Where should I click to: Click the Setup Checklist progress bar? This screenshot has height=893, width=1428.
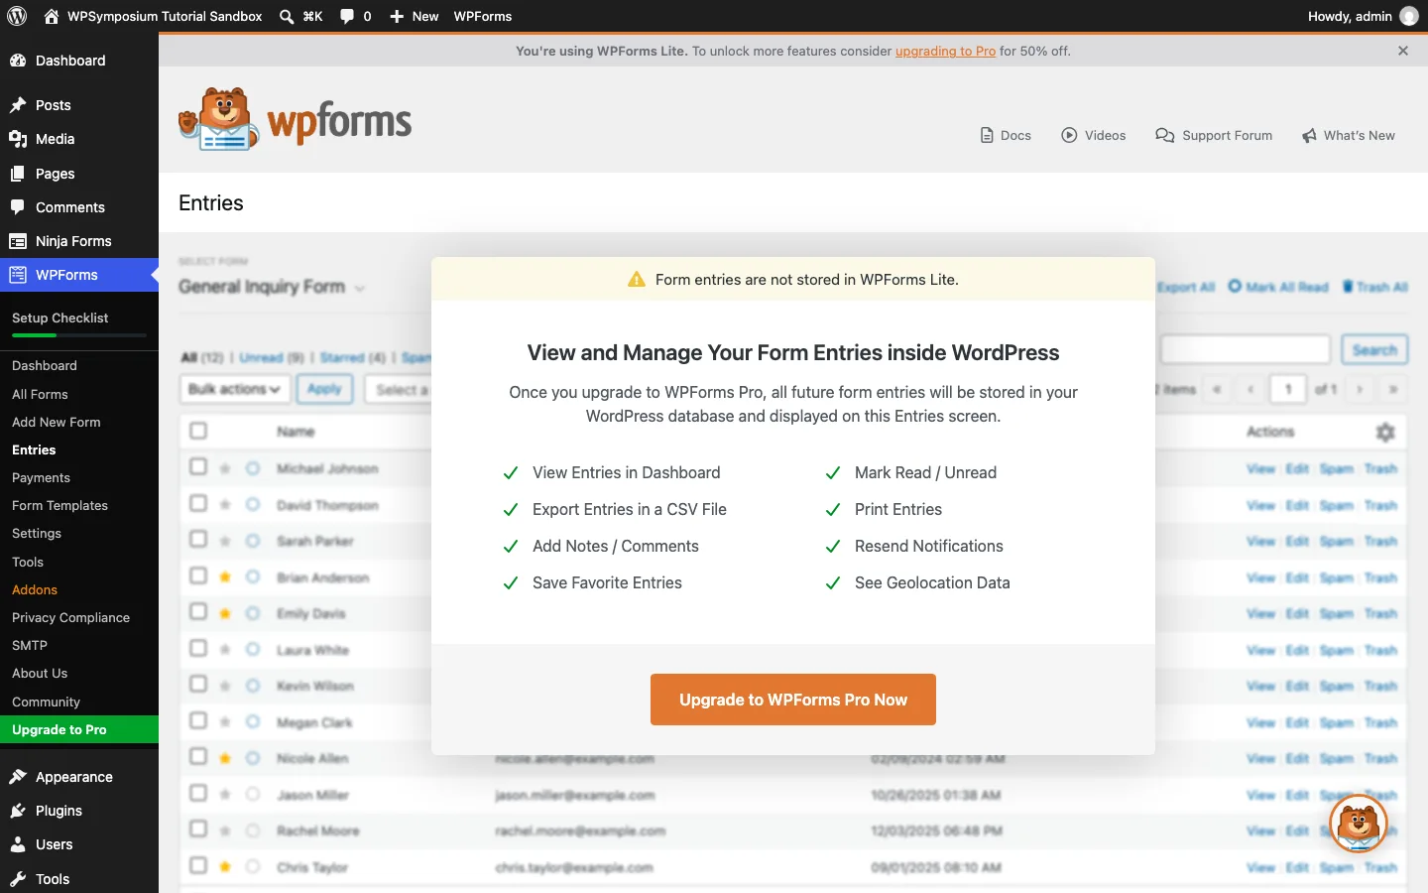(x=79, y=335)
